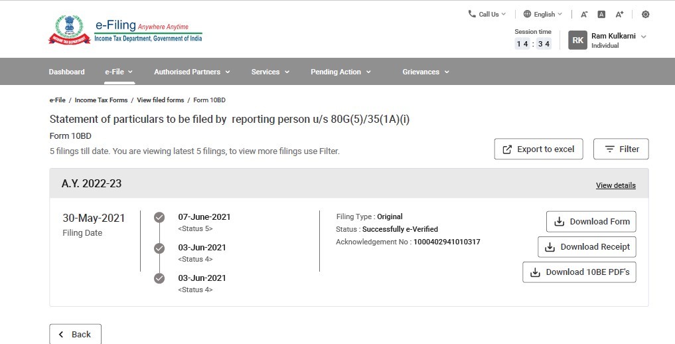This screenshot has width=675, height=344.
Task: Click the RK profile avatar
Action: click(x=577, y=41)
